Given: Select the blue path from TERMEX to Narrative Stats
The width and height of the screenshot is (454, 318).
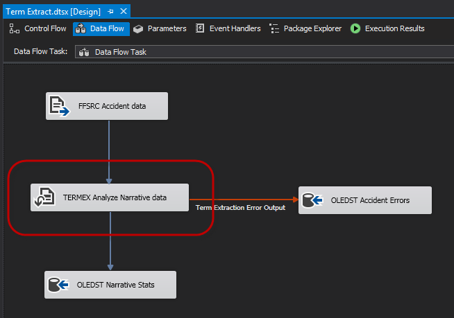Looking at the screenshot, I should pyautogui.click(x=110, y=241).
